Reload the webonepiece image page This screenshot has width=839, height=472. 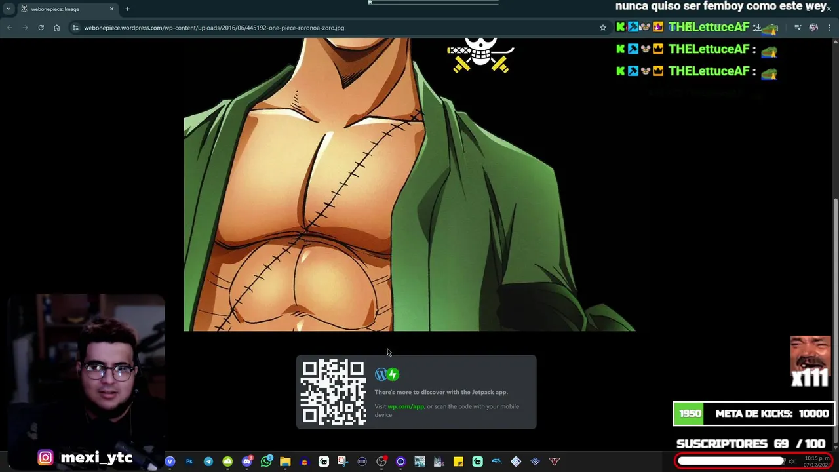click(41, 28)
